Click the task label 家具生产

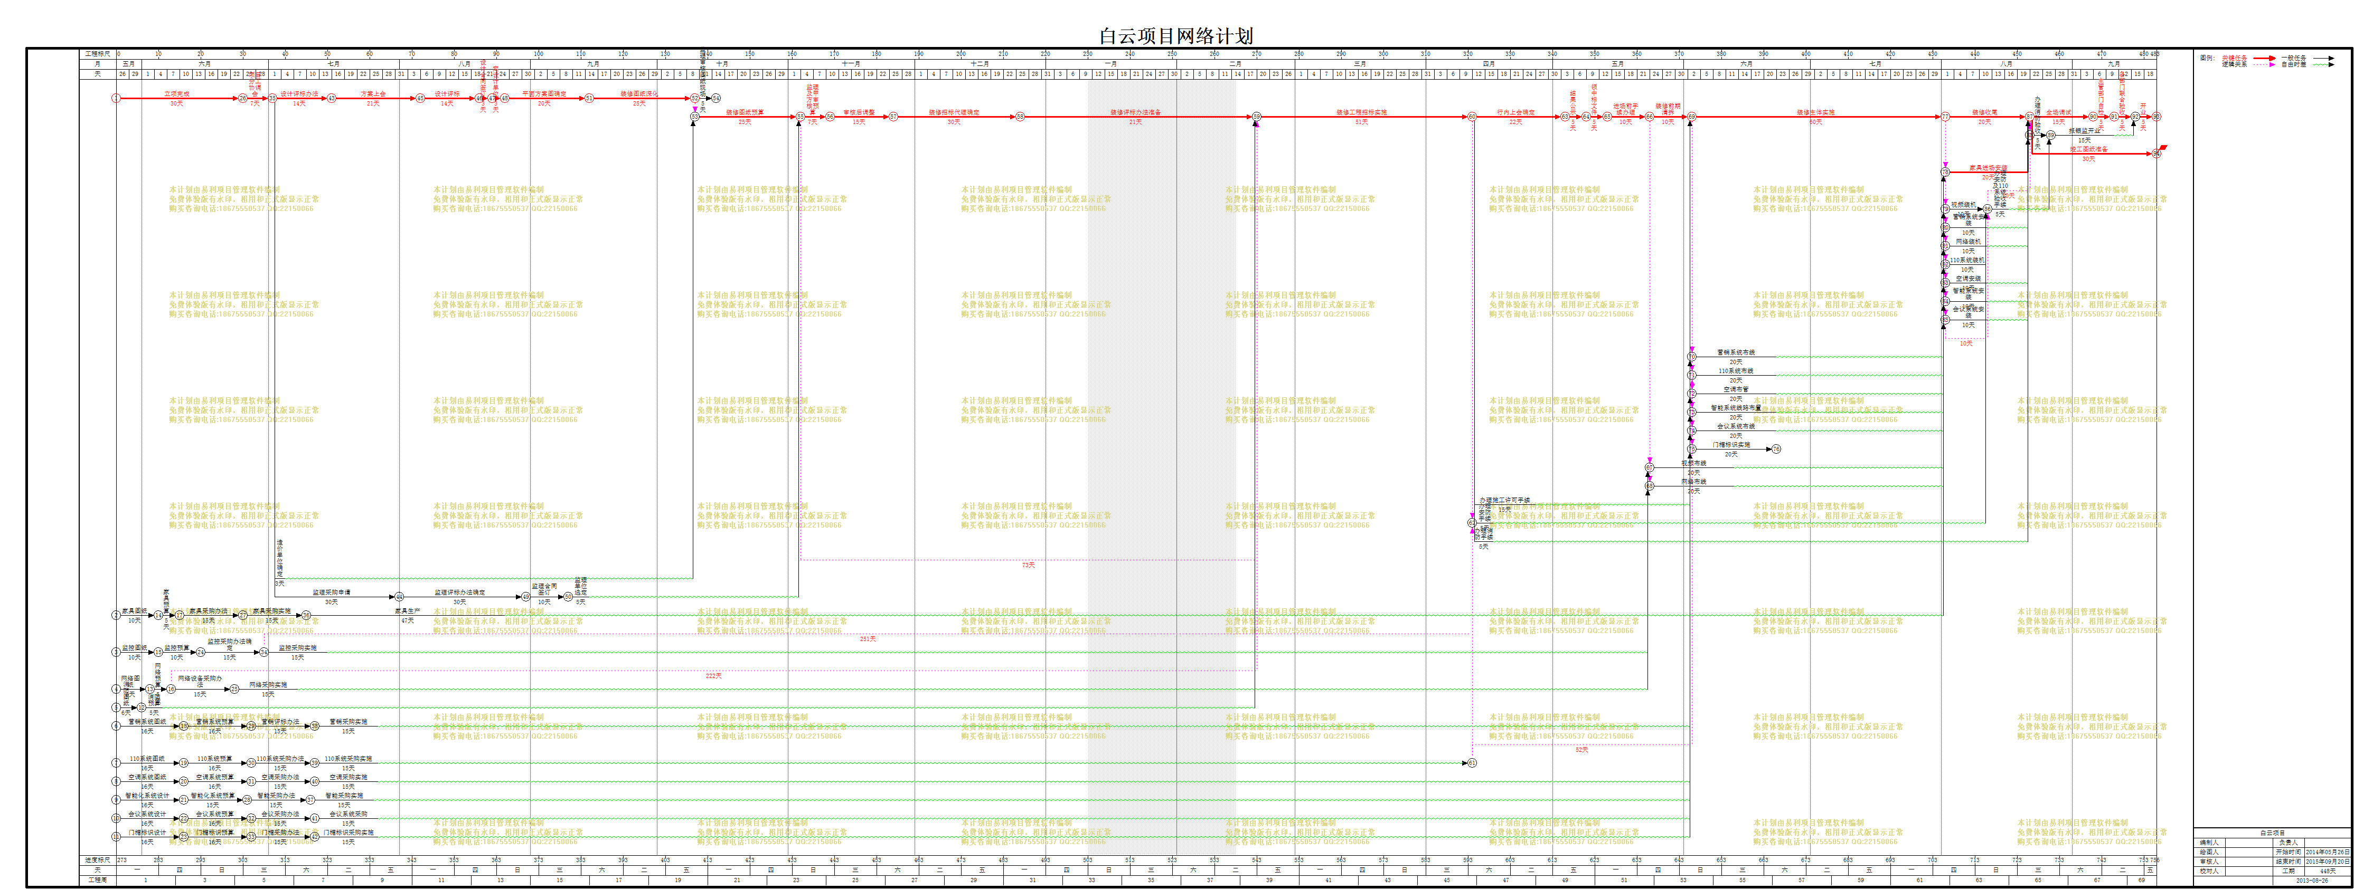(408, 610)
